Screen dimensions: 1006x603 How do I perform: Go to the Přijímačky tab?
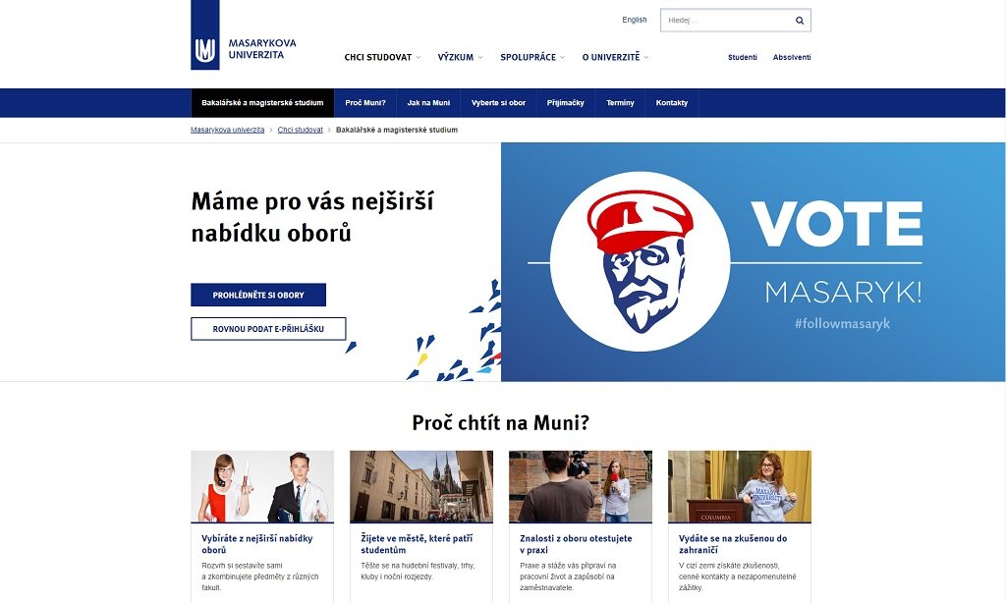point(565,103)
